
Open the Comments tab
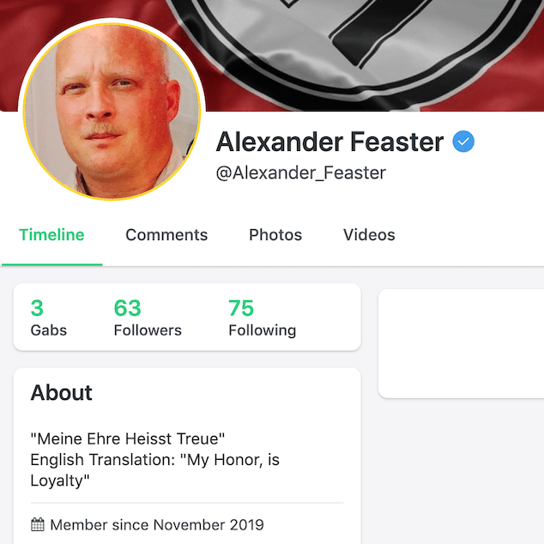pyautogui.click(x=166, y=235)
